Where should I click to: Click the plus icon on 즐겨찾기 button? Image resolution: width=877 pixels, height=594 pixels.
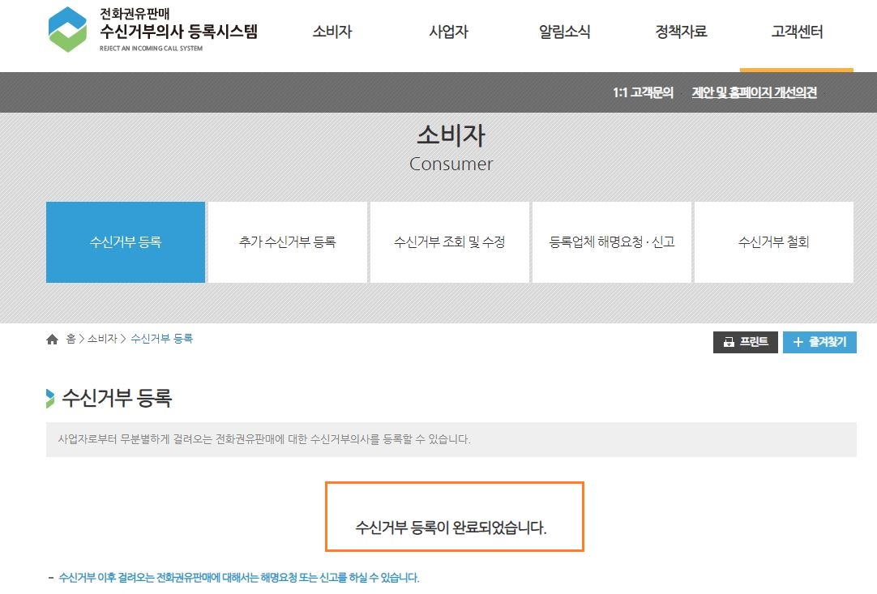(x=798, y=342)
